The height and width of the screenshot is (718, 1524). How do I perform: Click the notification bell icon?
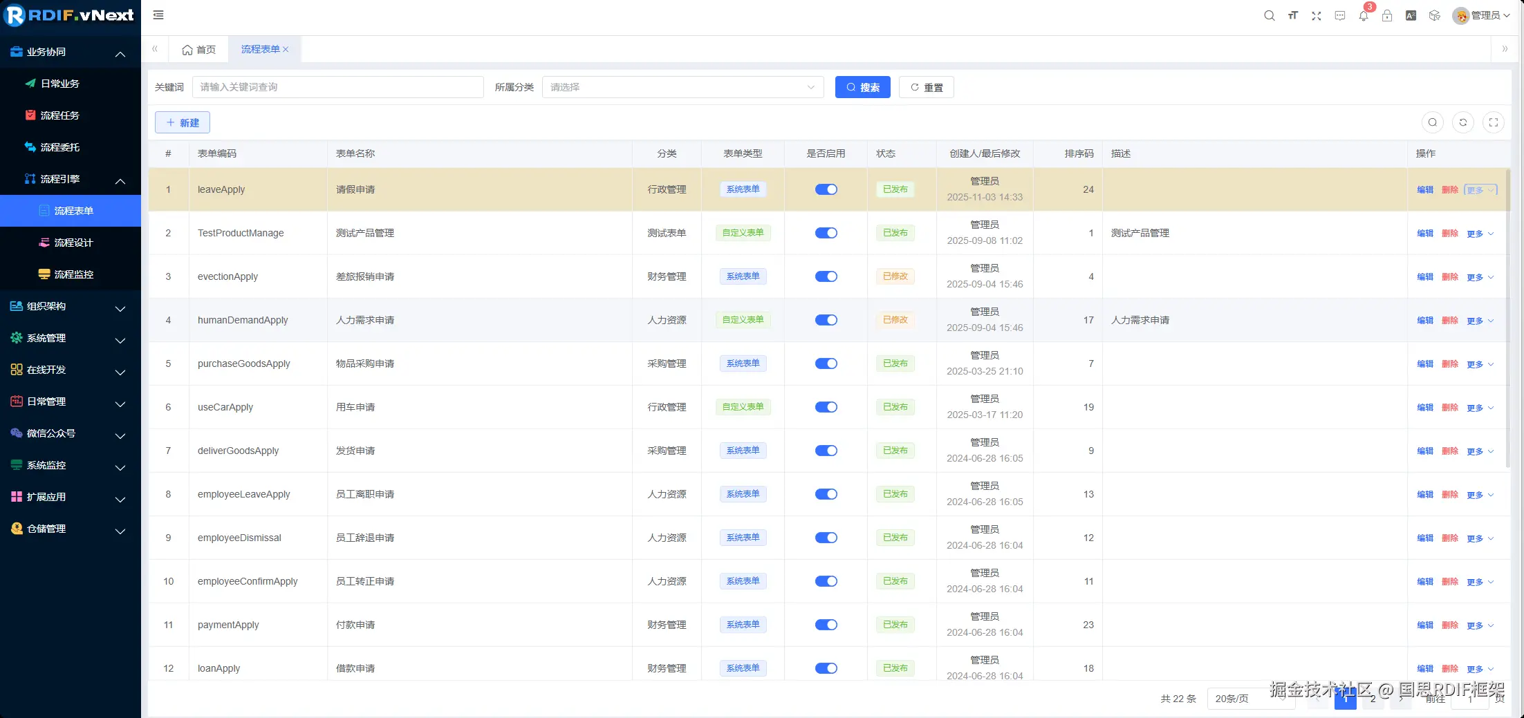click(1363, 16)
